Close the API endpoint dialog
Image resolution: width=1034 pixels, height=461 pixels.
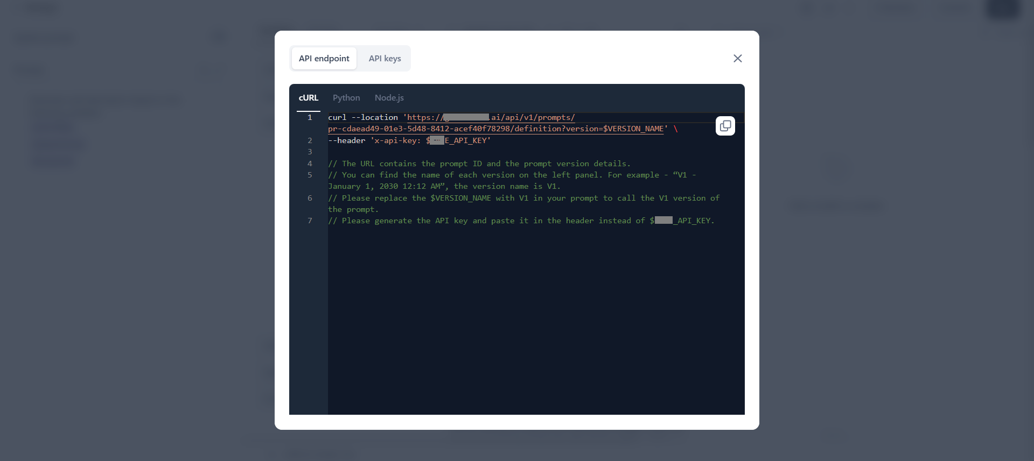coord(737,59)
